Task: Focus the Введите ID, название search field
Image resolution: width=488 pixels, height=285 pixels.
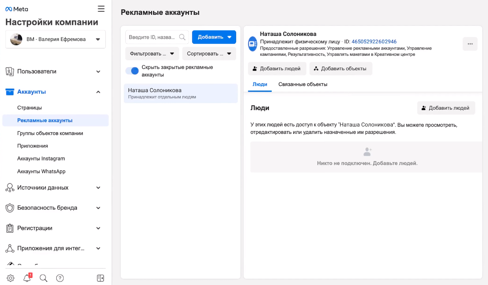Action: (x=157, y=37)
